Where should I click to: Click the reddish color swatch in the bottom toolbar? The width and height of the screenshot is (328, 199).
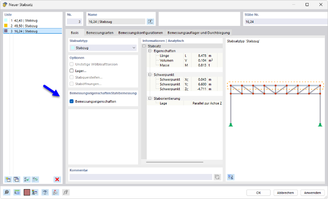[27, 192]
